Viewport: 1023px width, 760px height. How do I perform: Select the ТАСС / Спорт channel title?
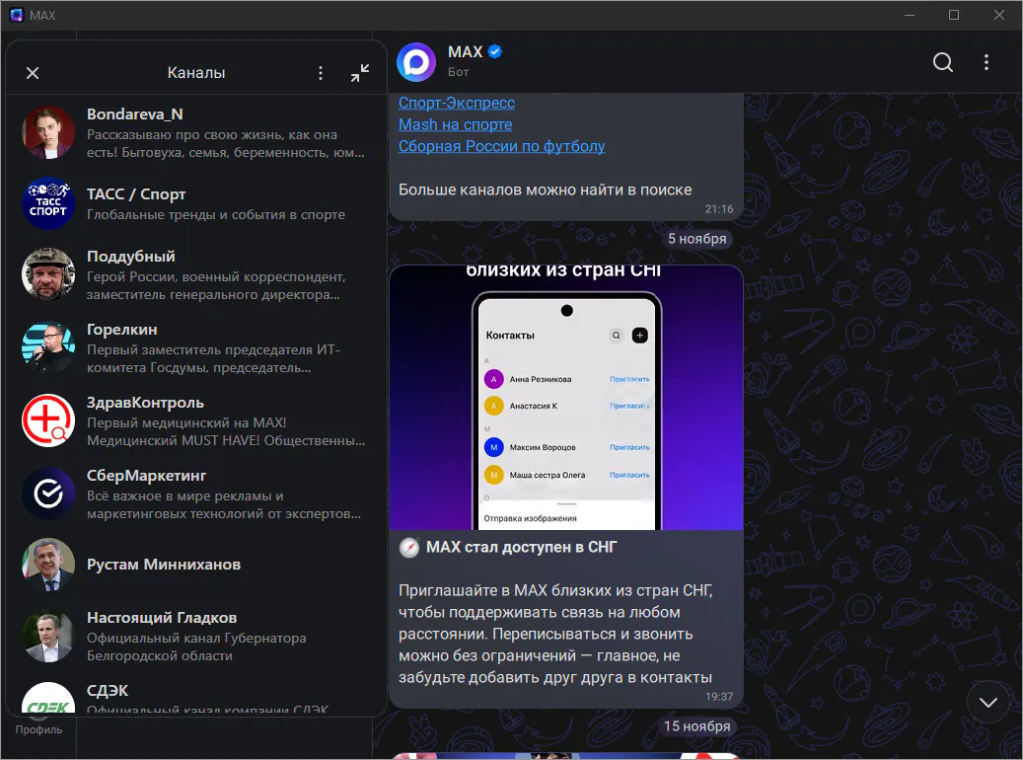[x=136, y=193]
